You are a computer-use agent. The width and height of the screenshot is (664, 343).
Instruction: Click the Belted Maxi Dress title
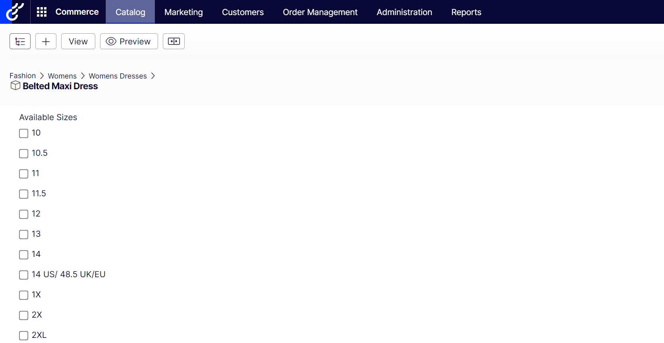(x=60, y=86)
